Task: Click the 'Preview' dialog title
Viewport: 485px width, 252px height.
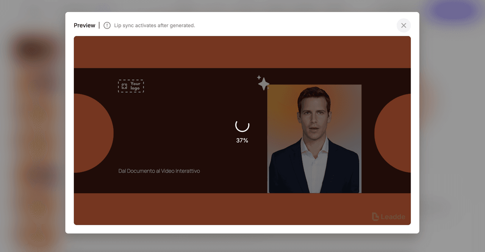Action: 84,25
